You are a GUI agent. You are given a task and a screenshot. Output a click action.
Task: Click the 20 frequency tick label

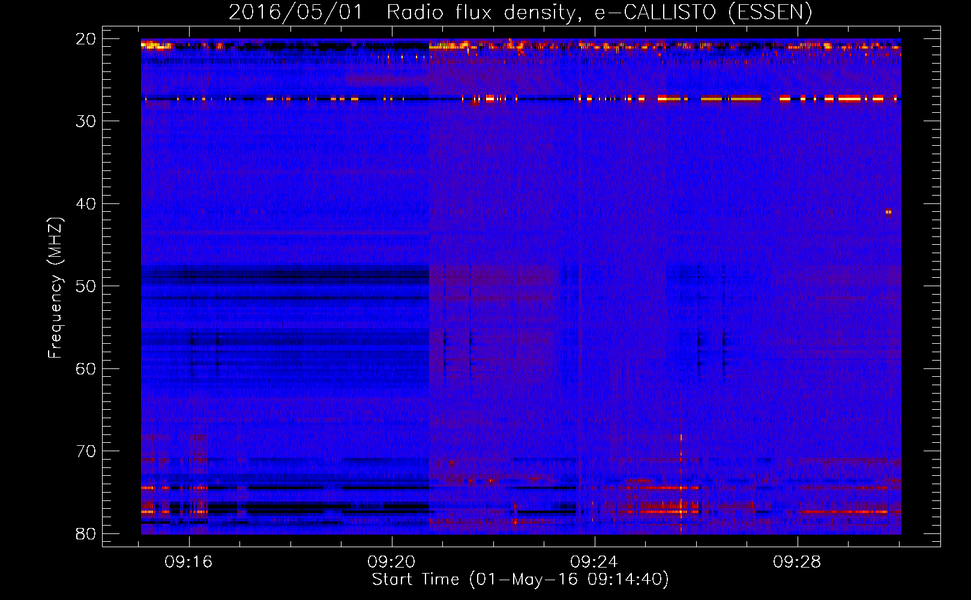[86, 39]
